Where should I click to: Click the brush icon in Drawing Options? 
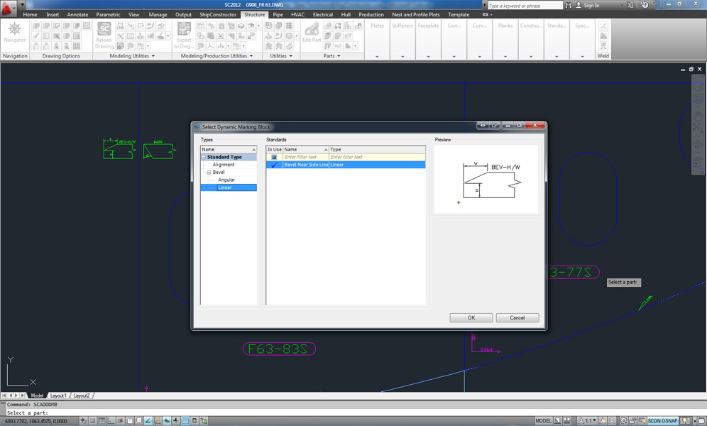click(35, 35)
